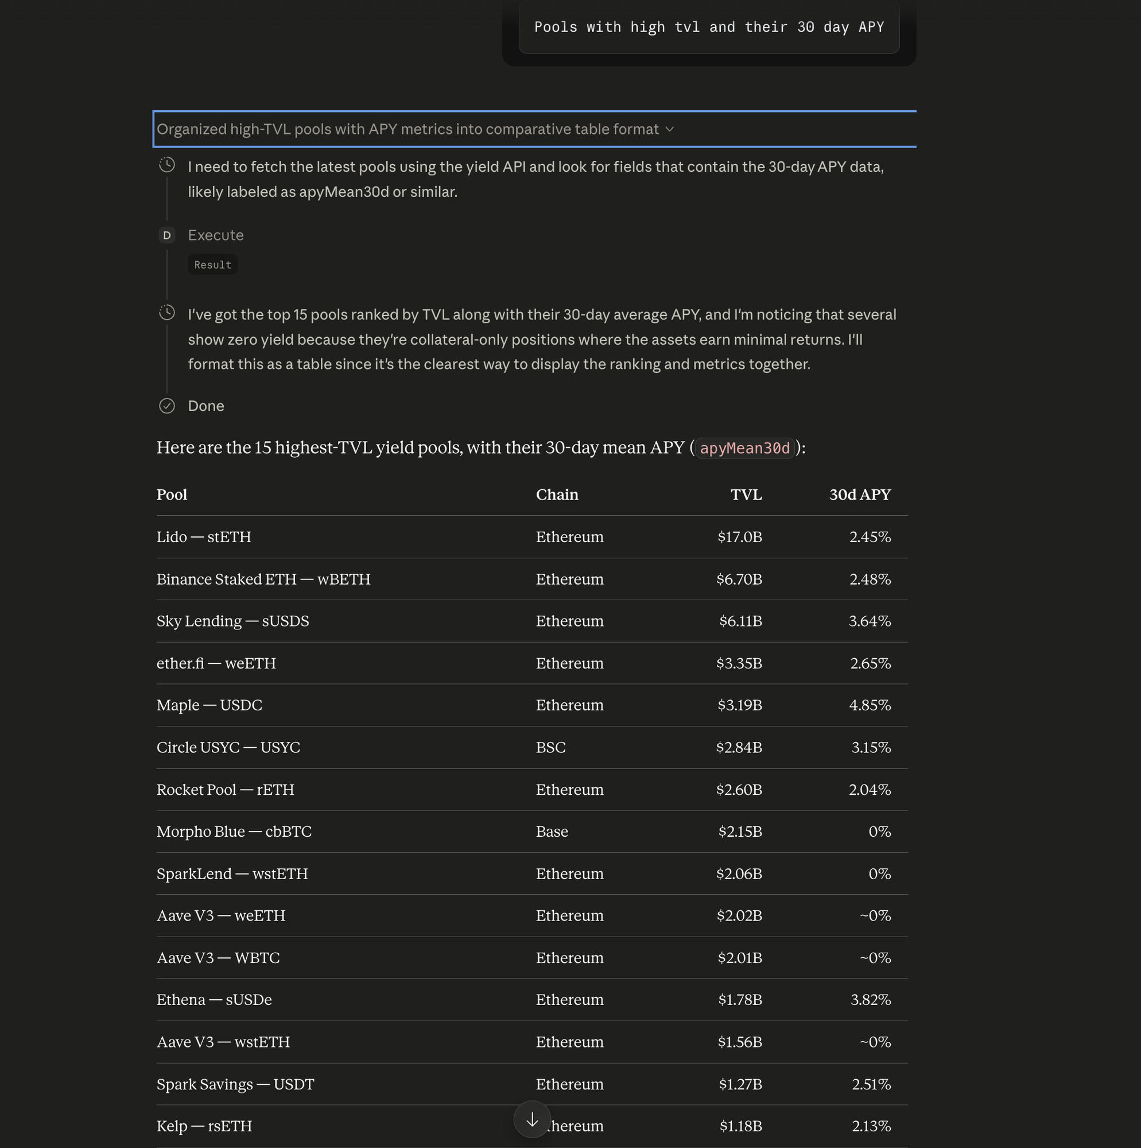Screen dimensions: 1141x1148
Task: Click the clock icon beside the top 15 pools thought
Action: 167,312
